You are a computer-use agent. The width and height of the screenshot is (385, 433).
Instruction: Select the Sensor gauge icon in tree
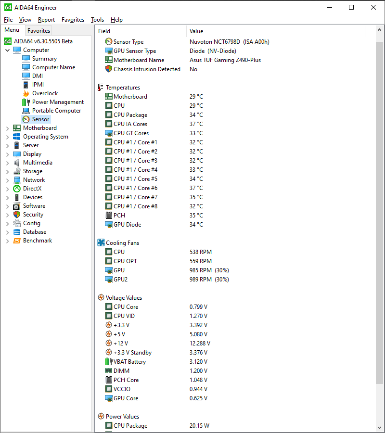[26, 119]
